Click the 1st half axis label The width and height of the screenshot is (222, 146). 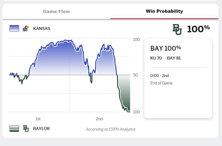point(38,119)
